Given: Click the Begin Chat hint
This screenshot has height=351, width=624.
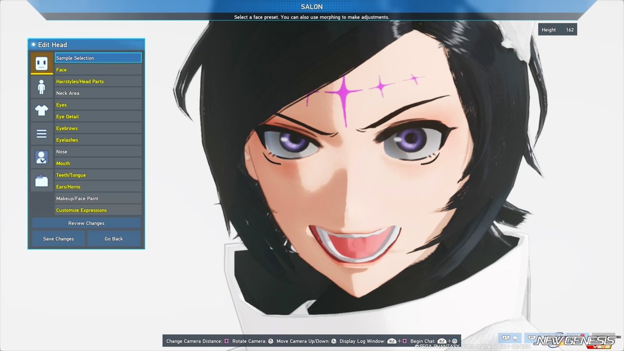Looking at the screenshot, I should (435, 341).
